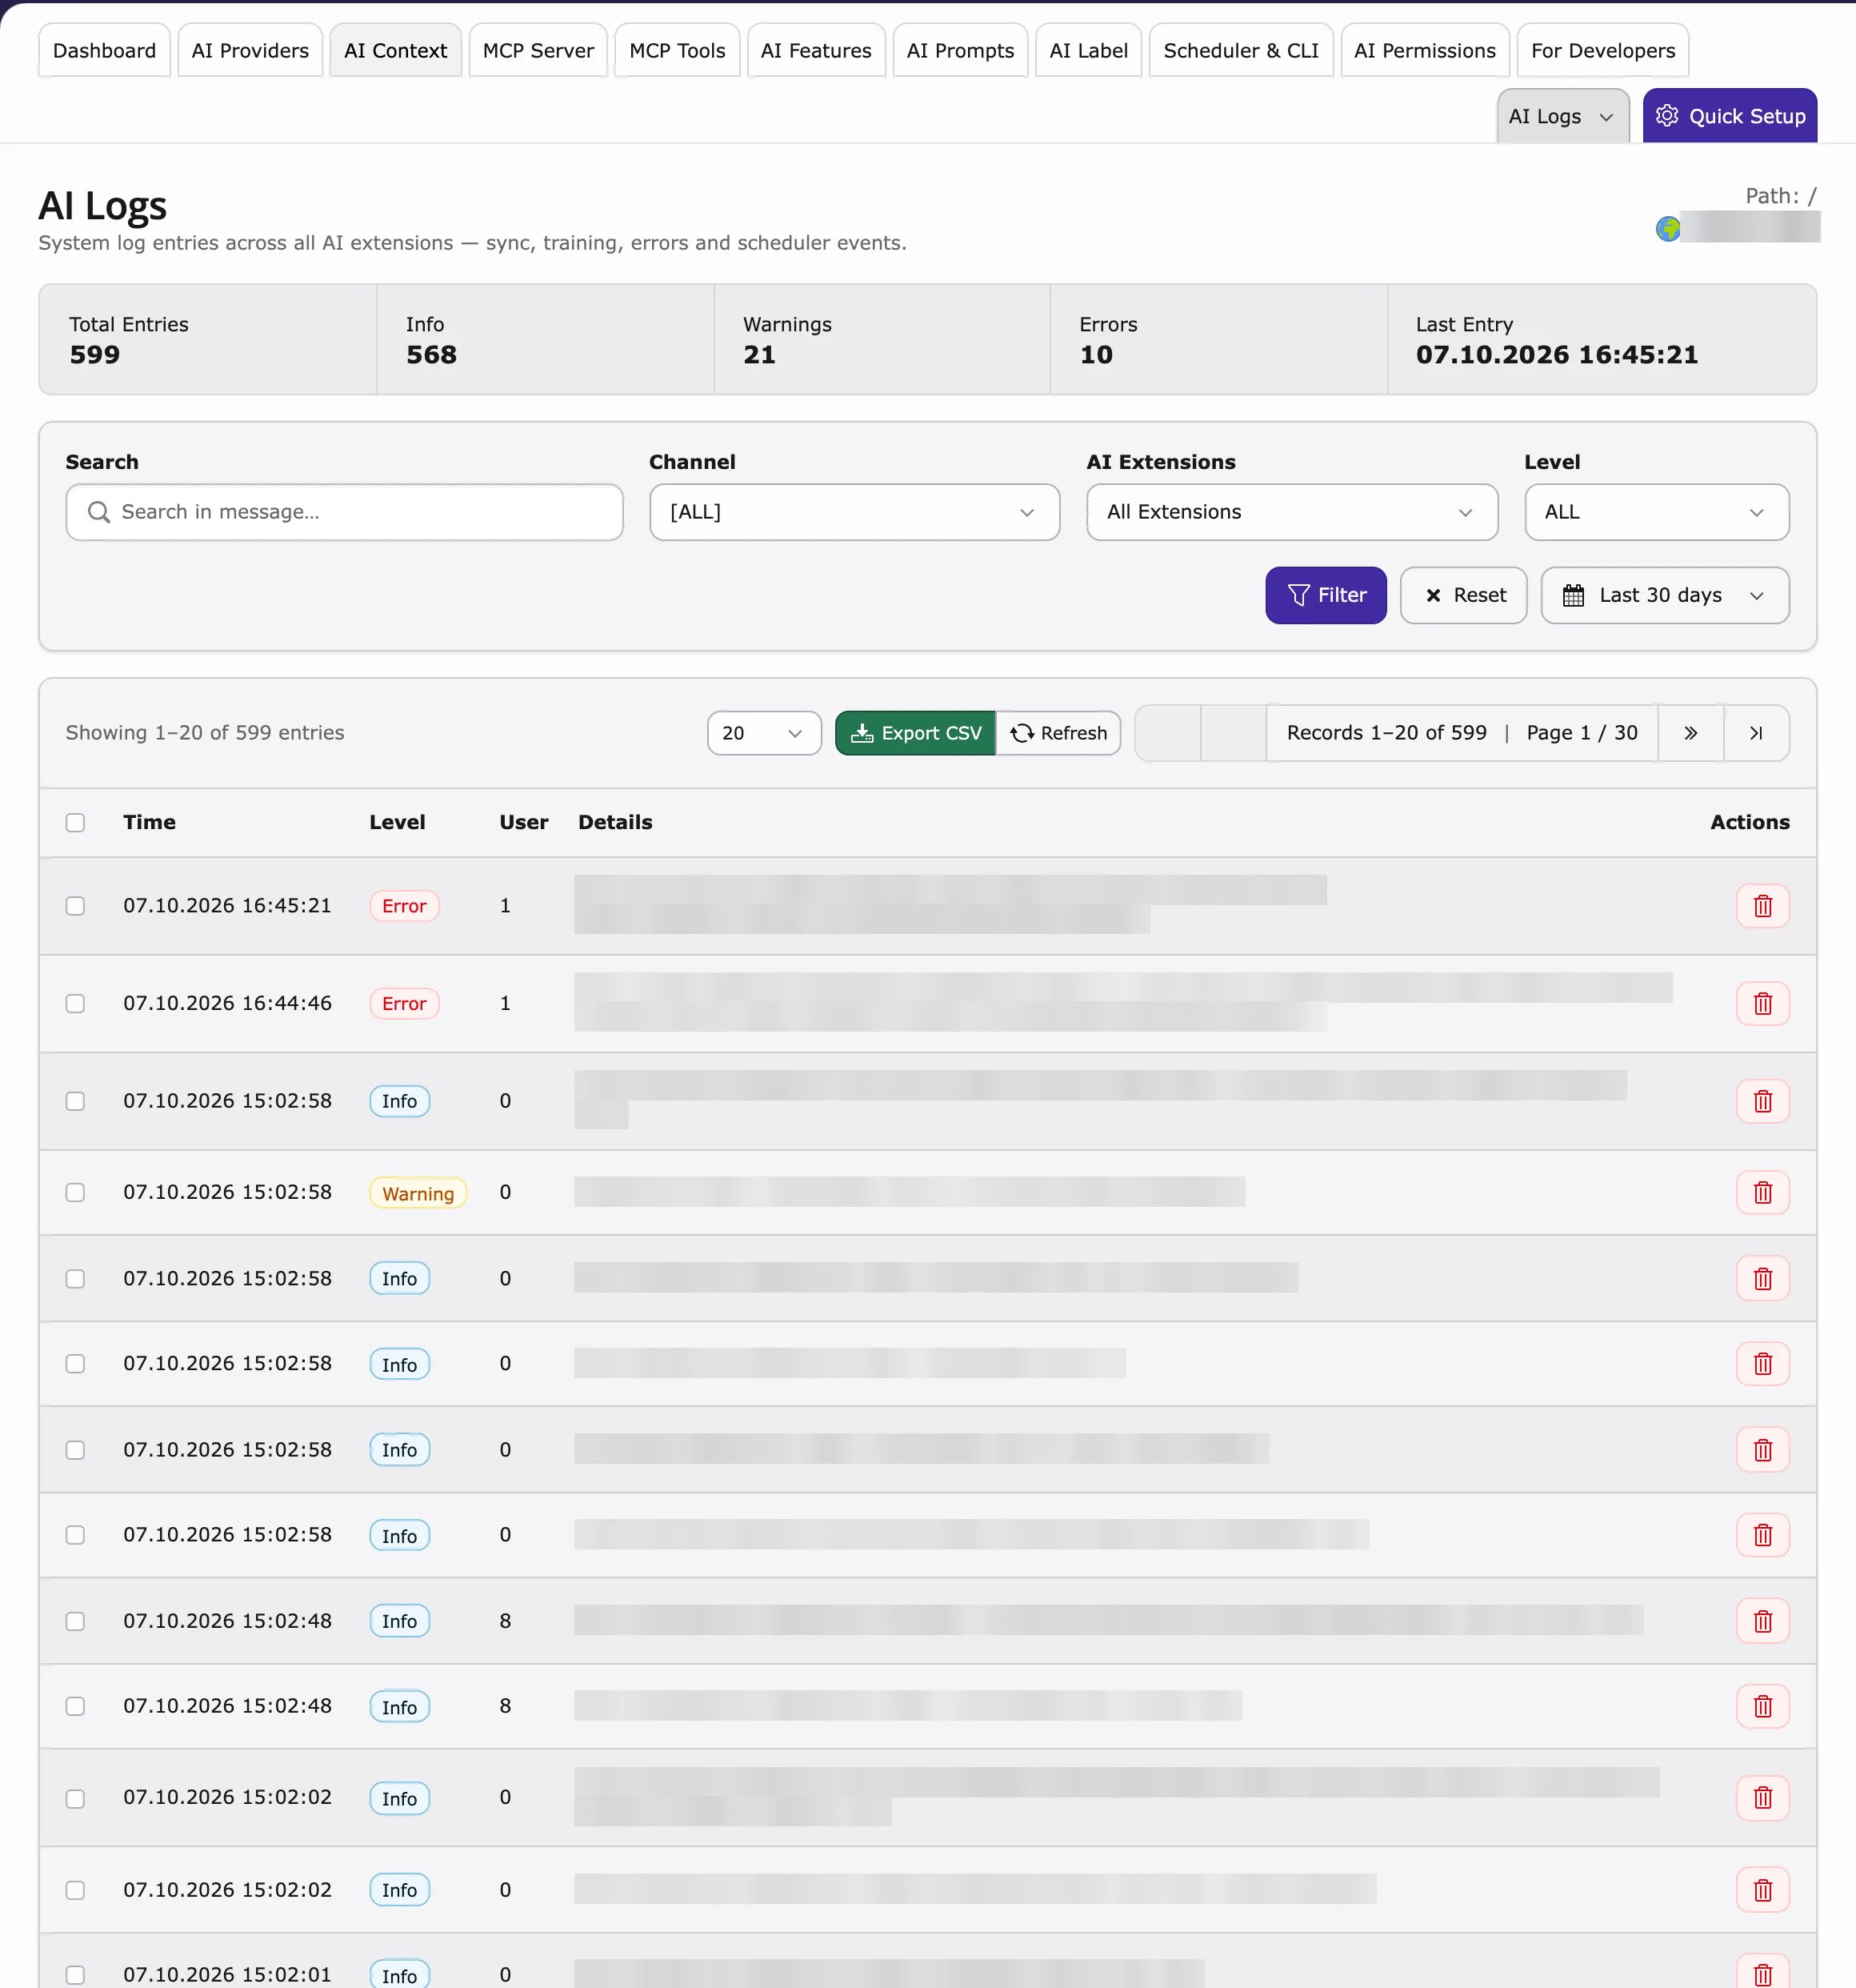This screenshot has width=1856, height=1988.
Task: Open the AI Providers tab
Action: [250, 50]
